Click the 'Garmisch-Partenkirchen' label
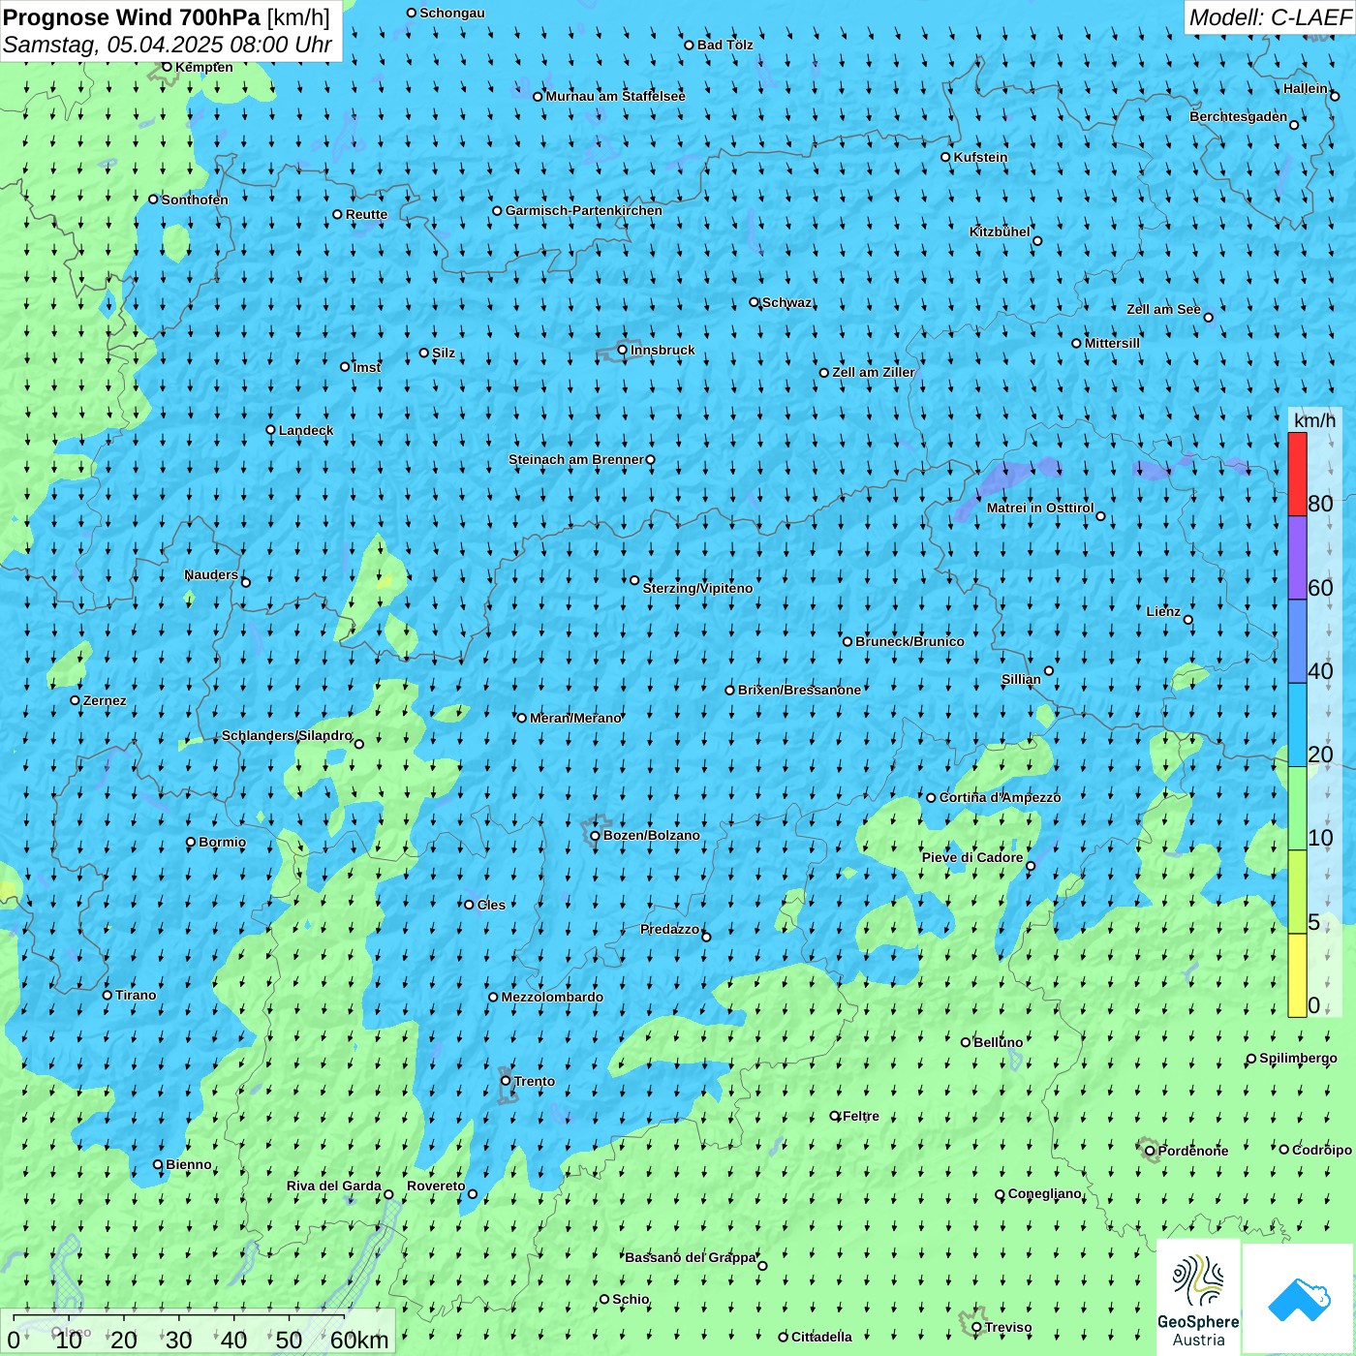Viewport: 1356px width, 1356px height. click(x=584, y=210)
